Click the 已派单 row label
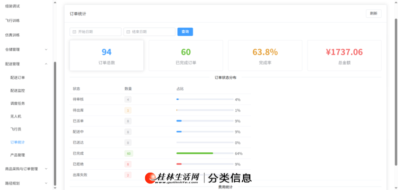The image size is (398, 190). pos(78,121)
